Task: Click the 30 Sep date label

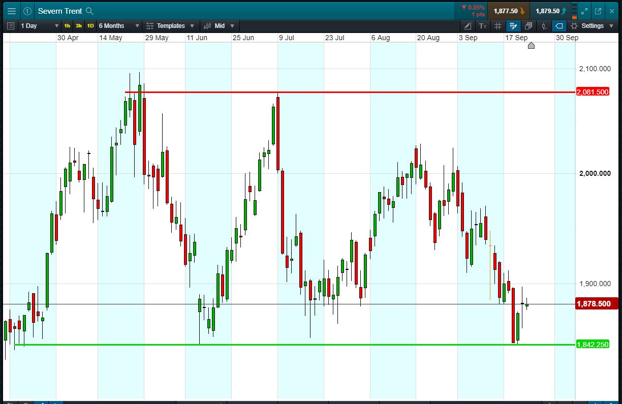Action: click(567, 38)
